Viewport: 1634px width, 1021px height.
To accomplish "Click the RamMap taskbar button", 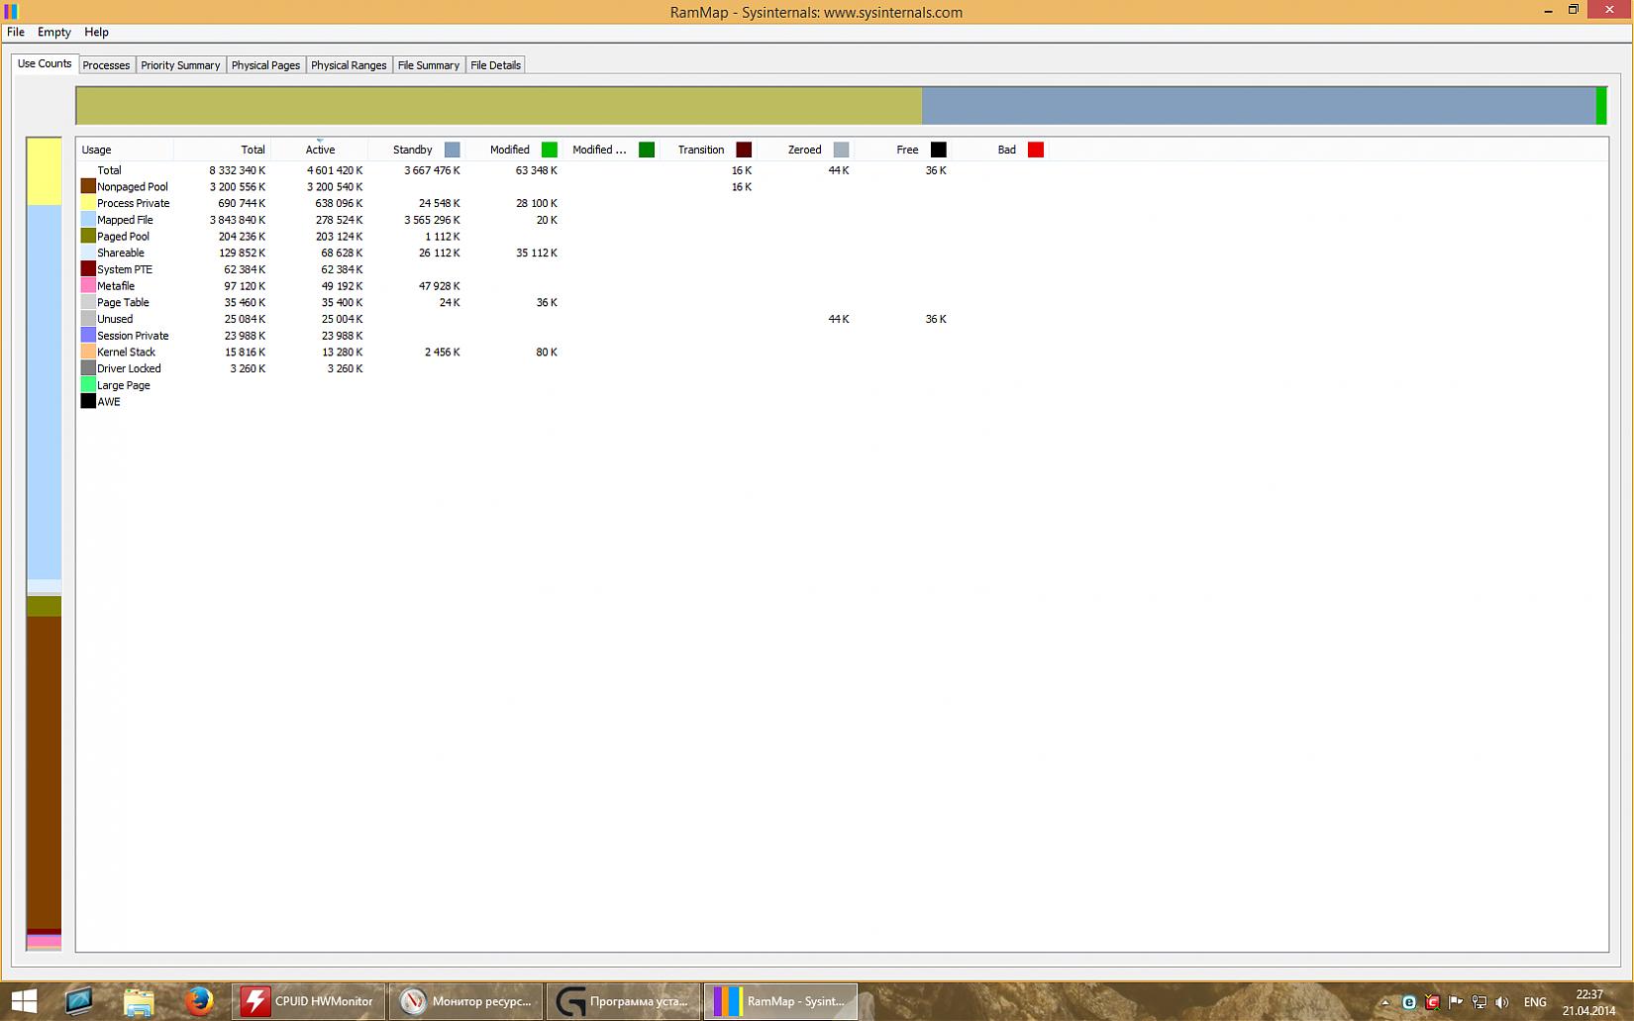I will pos(780,1001).
